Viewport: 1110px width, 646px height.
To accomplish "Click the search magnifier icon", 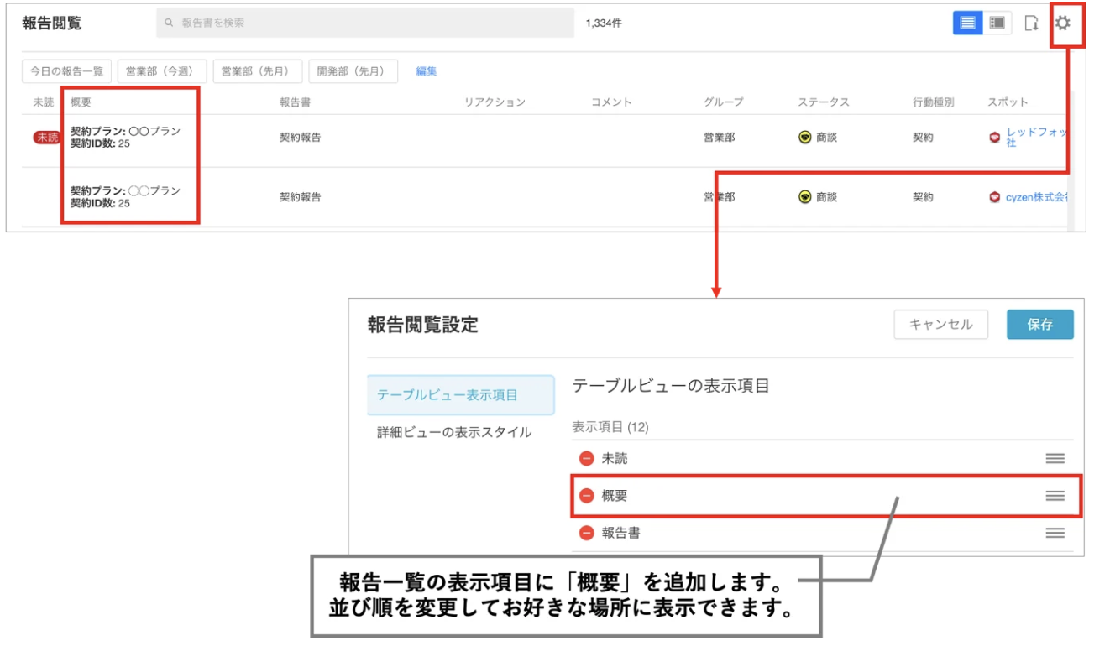I will [169, 23].
